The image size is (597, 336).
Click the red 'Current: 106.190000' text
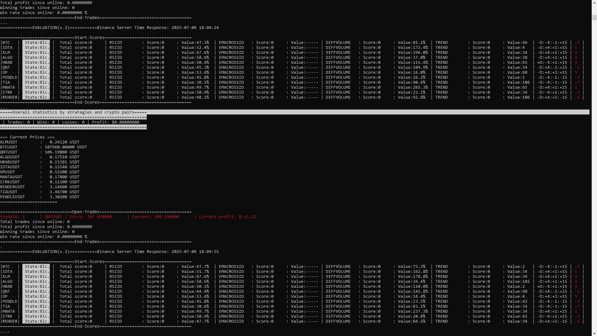click(155, 217)
